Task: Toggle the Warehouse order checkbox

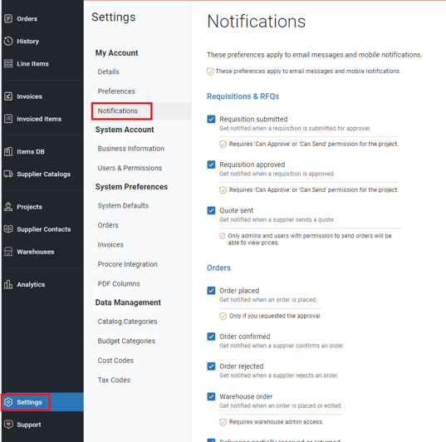Action: [211, 396]
